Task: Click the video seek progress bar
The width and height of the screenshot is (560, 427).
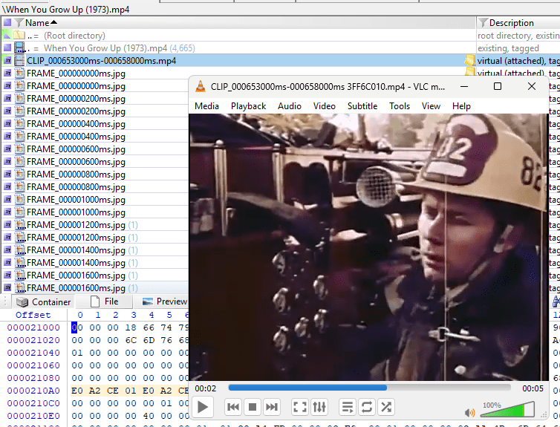Action: pyautogui.click(x=369, y=388)
